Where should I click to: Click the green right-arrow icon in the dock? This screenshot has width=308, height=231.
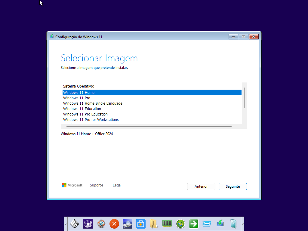point(193,224)
